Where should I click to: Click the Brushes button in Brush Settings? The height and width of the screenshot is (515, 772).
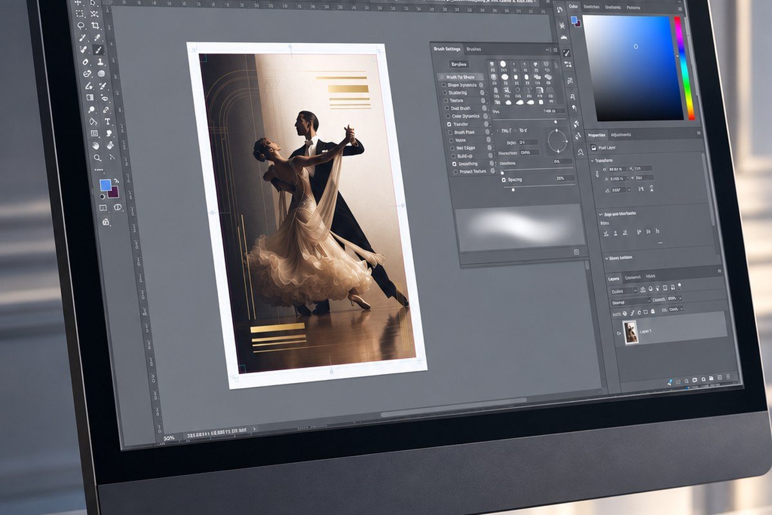click(459, 64)
